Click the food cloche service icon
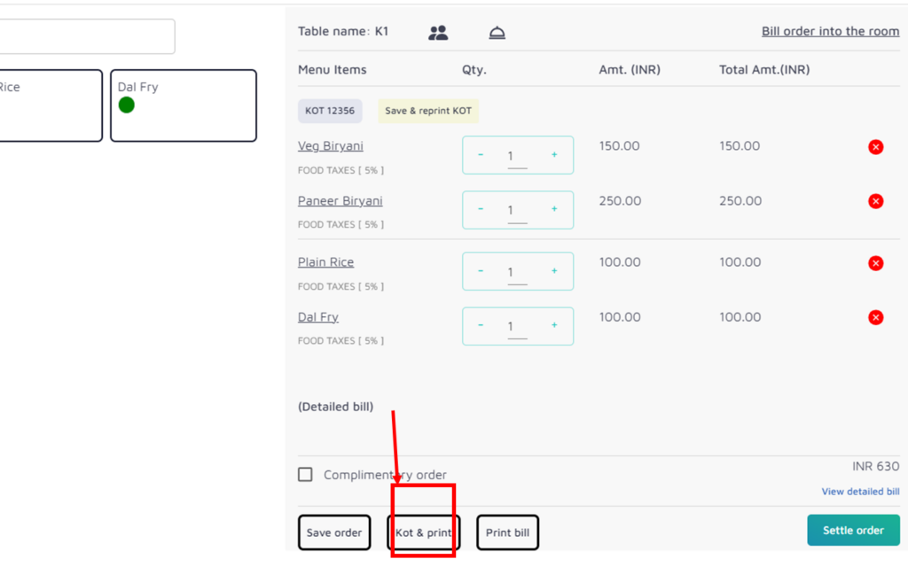Viewport: 908px width, 567px height. point(497,33)
